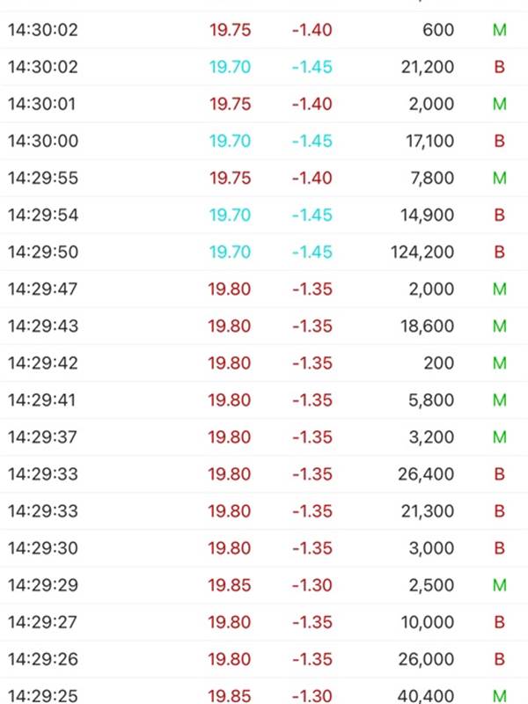Screen dimensions: 528x704
Task: Choose the 14:29:37 trade row
Action: pos(264,437)
